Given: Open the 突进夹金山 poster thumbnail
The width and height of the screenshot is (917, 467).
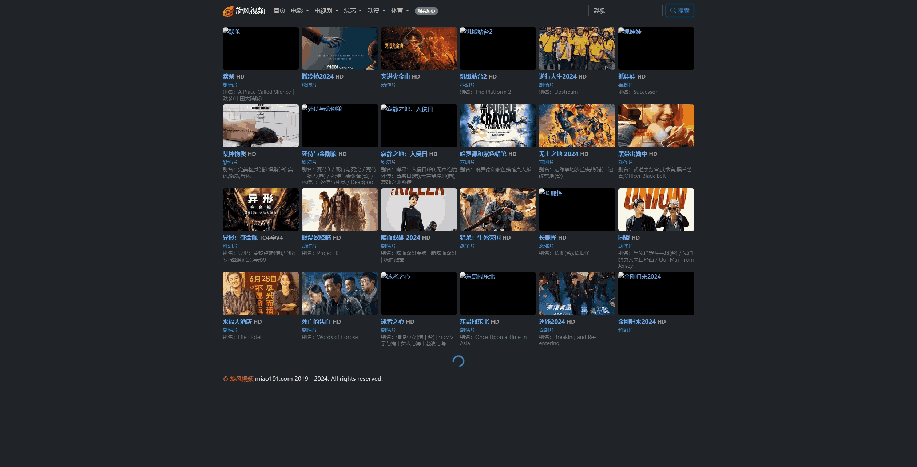Looking at the screenshot, I should coord(419,48).
